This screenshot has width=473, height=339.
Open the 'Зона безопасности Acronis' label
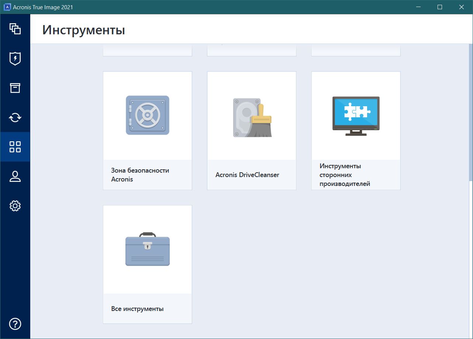coord(140,175)
